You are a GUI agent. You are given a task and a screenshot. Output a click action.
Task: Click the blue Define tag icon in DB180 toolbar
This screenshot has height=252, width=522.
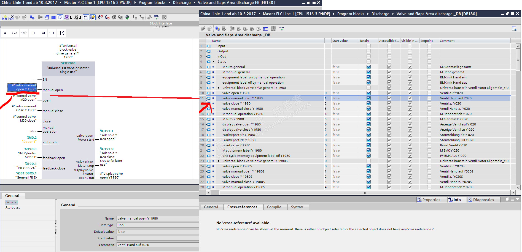[218, 29]
